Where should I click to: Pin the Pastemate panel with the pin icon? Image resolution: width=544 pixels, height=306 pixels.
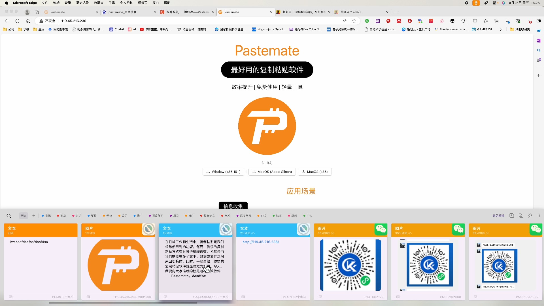click(x=530, y=216)
